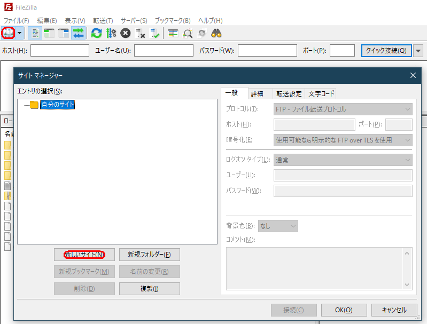The width and height of the screenshot is (427, 324).
Task: Click the 新規フォルダー(F) button
Action: click(x=150, y=255)
